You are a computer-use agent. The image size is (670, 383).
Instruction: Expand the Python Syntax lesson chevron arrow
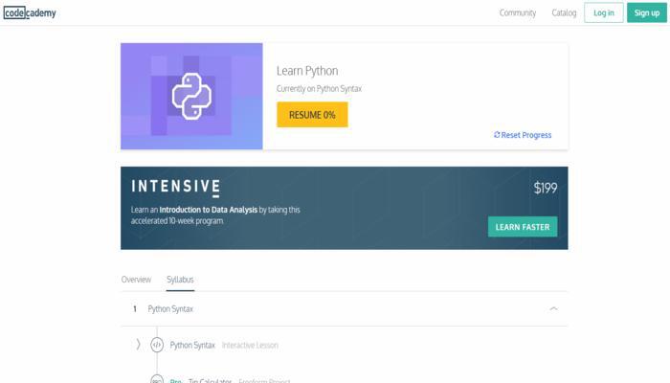(138, 345)
